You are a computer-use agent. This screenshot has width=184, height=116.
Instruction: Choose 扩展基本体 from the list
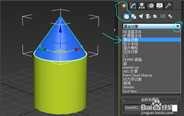tap(152, 36)
